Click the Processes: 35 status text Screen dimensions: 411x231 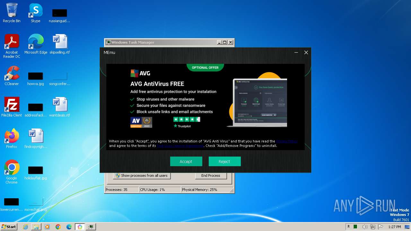coord(117,190)
